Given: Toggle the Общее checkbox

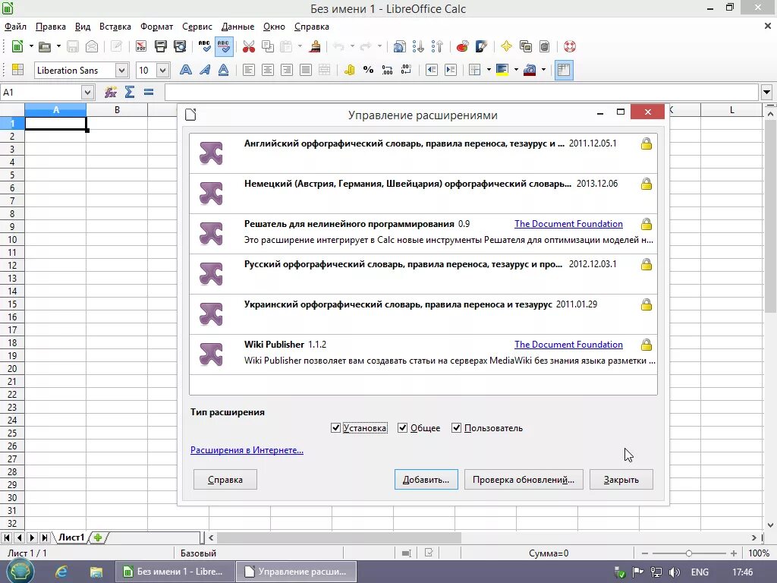Looking at the screenshot, I should click(x=402, y=428).
